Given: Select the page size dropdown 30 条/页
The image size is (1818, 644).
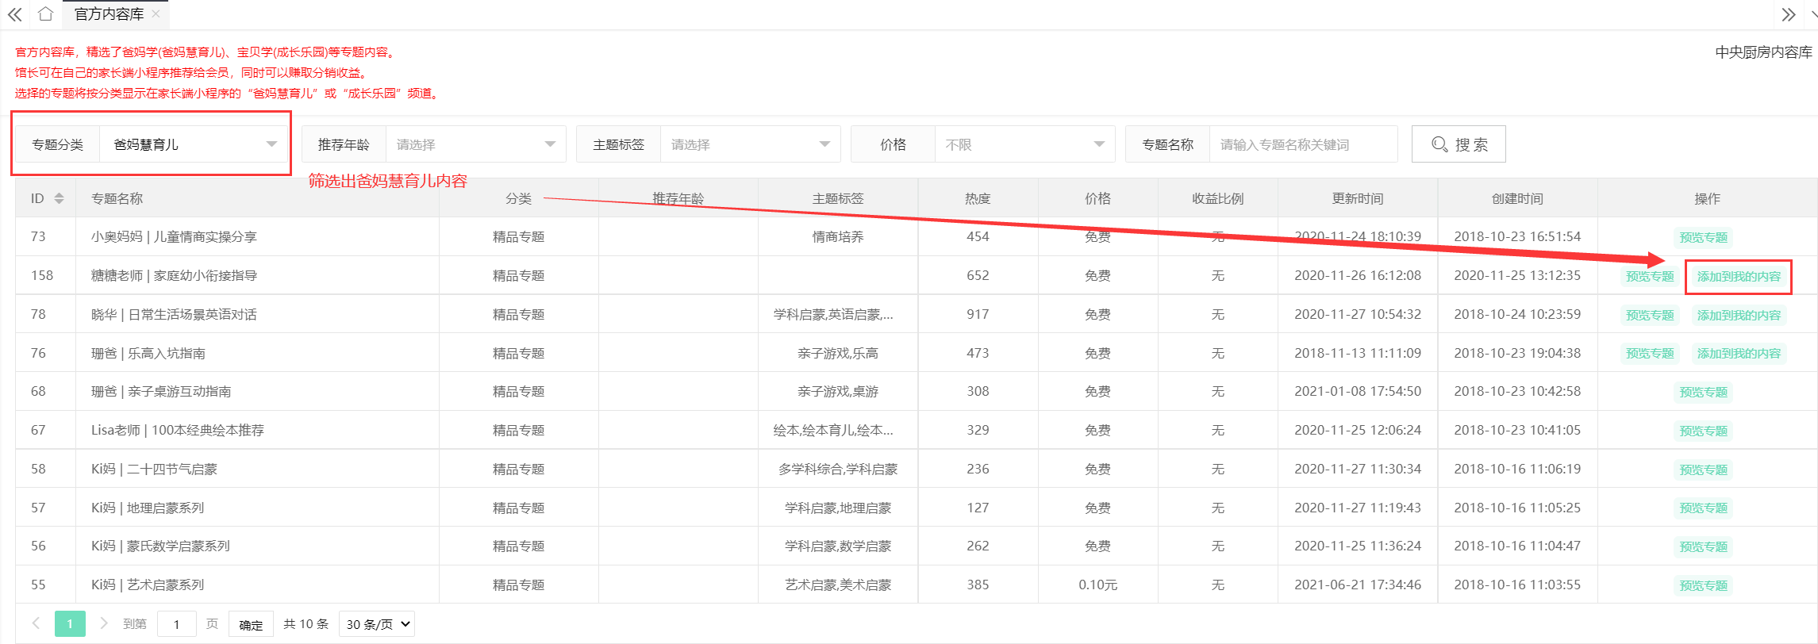Looking at the screenshot, I should [x=377, y=624].
